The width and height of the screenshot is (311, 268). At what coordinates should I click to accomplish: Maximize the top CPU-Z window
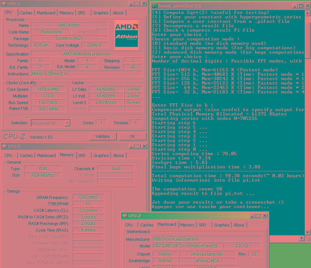click(x=137, y=4)
